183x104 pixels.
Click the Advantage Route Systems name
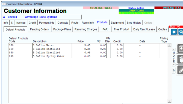[41, 17]
